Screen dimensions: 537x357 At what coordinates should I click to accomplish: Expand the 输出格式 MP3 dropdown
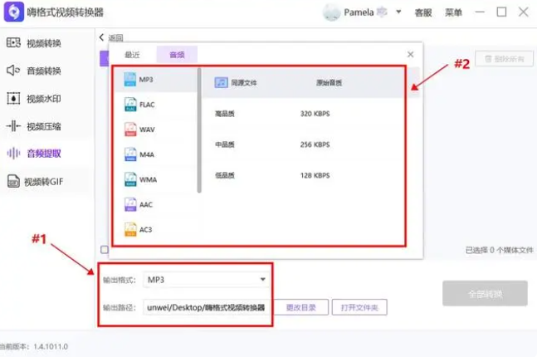point(262,280)
